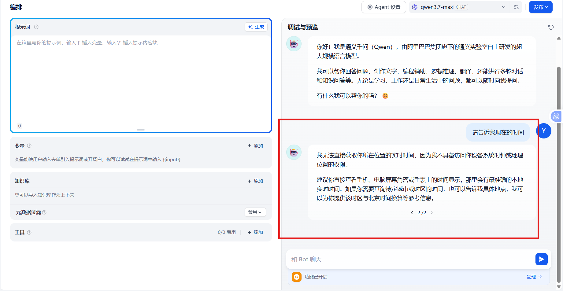The image size is (563, 291).
Task: Click the 管理 link
Action: 534,277
